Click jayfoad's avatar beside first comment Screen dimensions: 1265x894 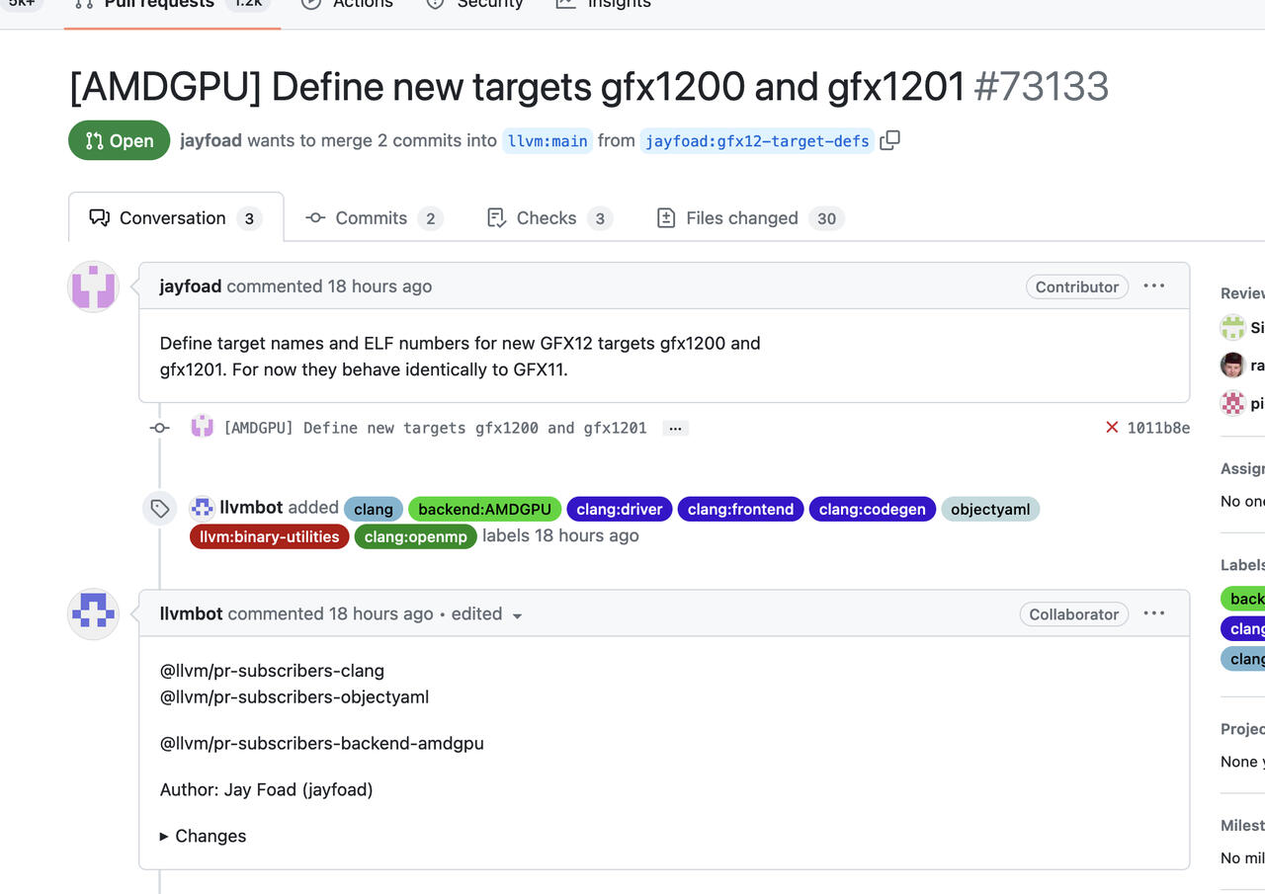[x=93, y=287]
